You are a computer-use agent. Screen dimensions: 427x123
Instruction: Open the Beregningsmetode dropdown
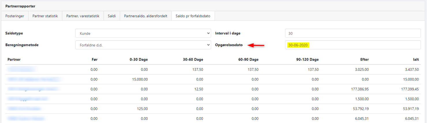[143, 45]
